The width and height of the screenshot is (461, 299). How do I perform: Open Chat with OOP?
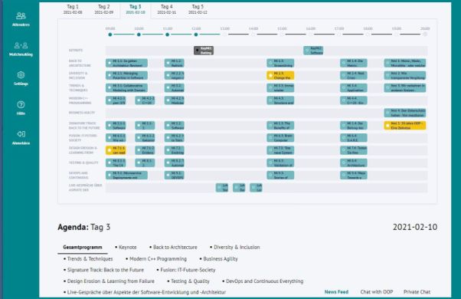[377, 292]
